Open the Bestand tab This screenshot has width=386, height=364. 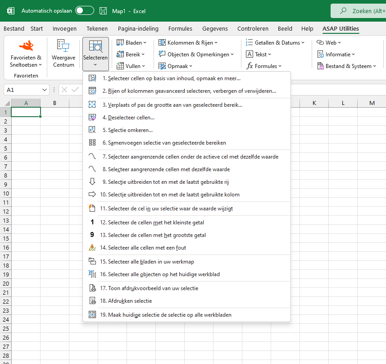14,28
